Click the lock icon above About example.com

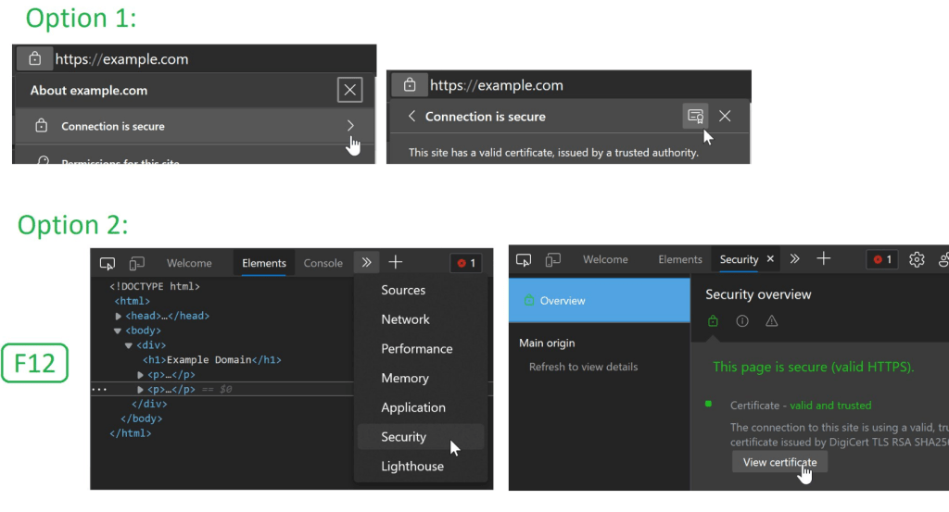tap(35, 59)
